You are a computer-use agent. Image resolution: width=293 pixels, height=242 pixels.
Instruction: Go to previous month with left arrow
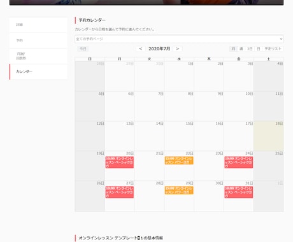(x=141, y=49)
